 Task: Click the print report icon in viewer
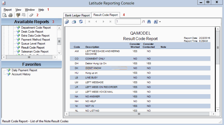pyautogui.click(x=74, y=22)
